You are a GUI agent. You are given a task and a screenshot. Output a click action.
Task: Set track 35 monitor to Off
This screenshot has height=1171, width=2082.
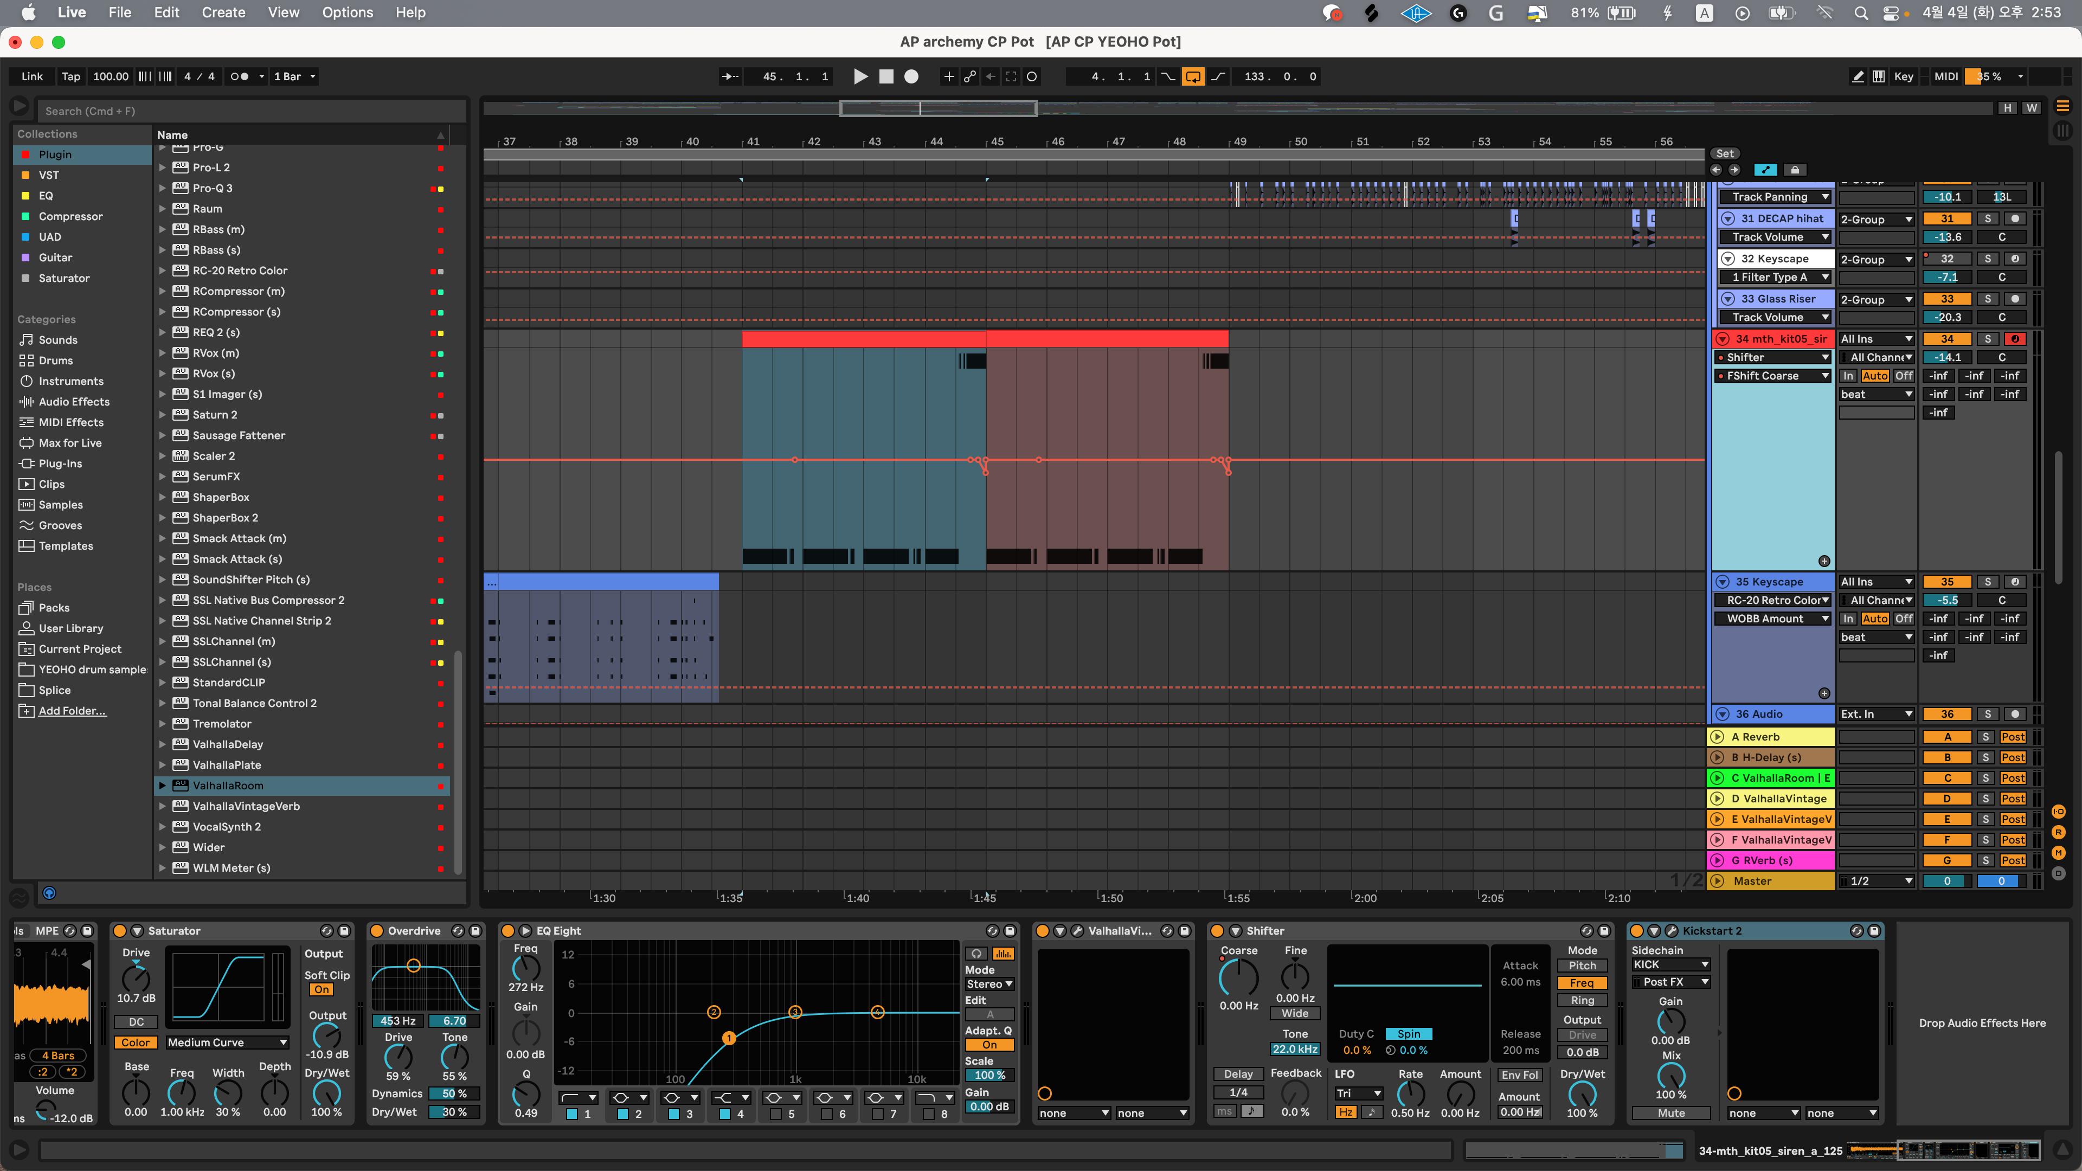(1904, 619)
